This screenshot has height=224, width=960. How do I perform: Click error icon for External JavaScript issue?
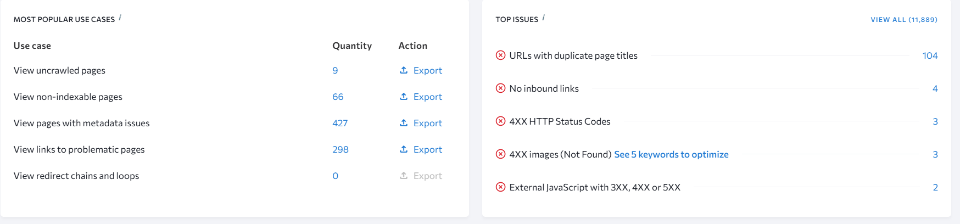pyautogui.click(x=500, y=187)
